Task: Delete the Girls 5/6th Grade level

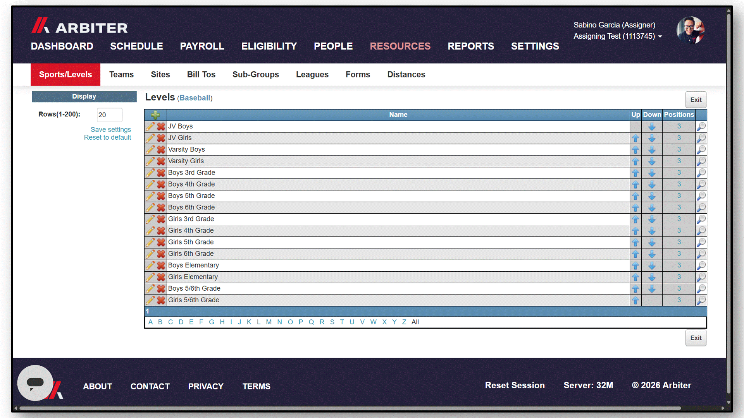Action: point(161,300)
